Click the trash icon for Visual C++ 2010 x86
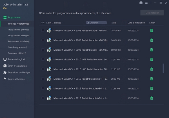169x118 pixels. coord(152,69)
